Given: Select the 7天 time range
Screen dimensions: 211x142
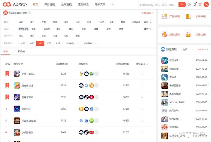Looking at the screenshot, I should click(40, 43).
